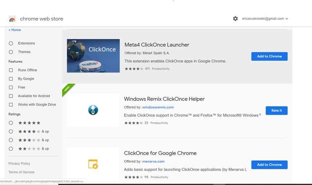Add Meta4 ClickOnce Launcher to Chrome

[x=269, y=56]
